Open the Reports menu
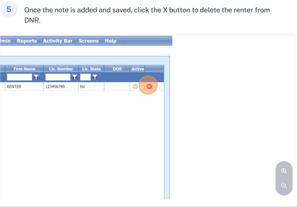 27,41
